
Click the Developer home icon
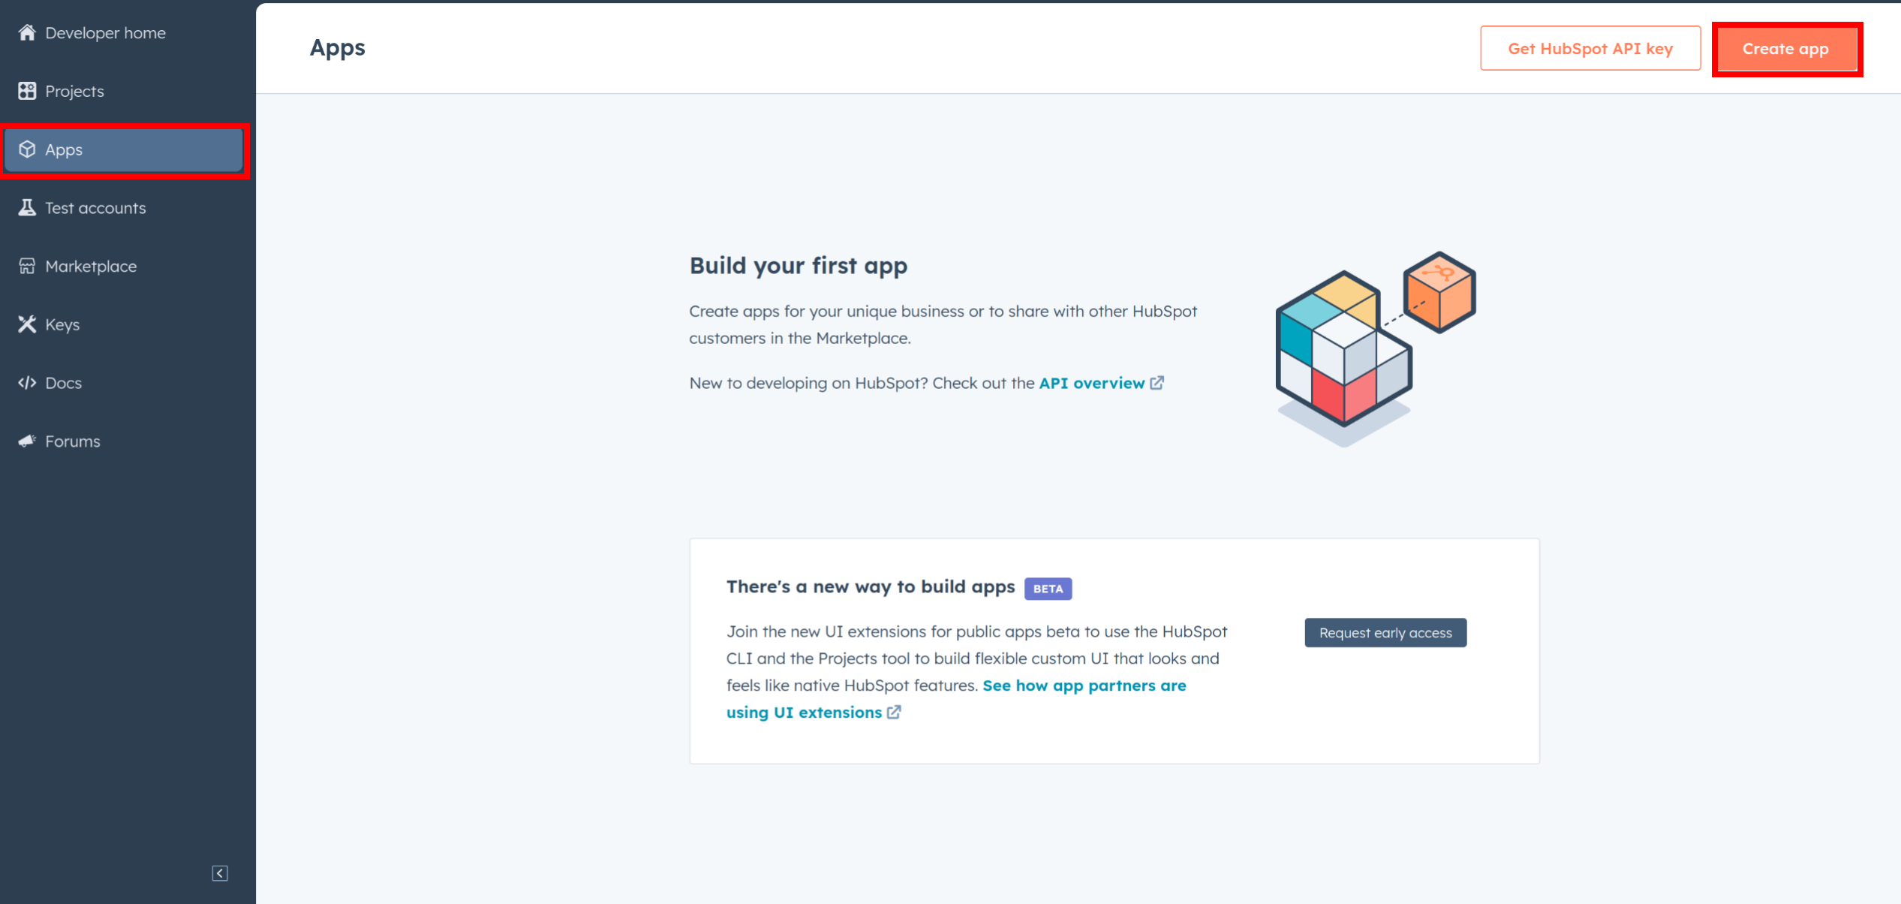28,32
